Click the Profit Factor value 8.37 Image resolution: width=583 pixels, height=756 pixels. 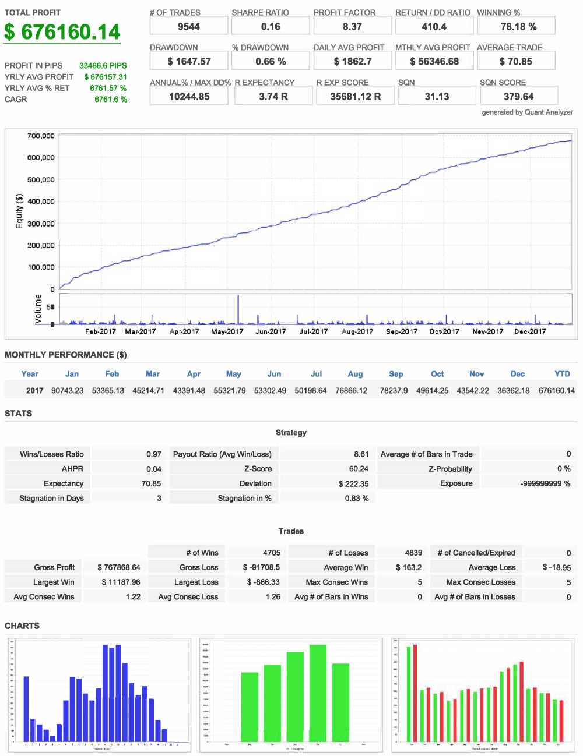tap(352, 26)
